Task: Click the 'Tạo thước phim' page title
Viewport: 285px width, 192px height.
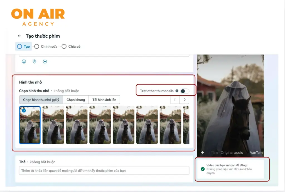Action: click(x=43, y=36)
